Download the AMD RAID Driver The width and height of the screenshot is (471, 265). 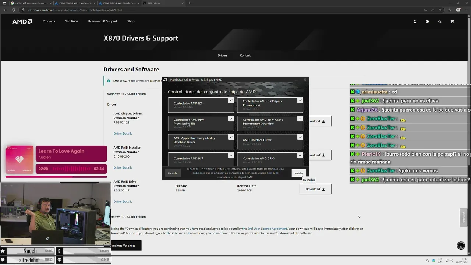point(315,189)
